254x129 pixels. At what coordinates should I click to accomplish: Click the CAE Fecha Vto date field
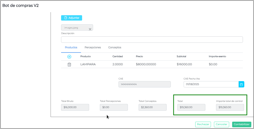pos(211,84)
